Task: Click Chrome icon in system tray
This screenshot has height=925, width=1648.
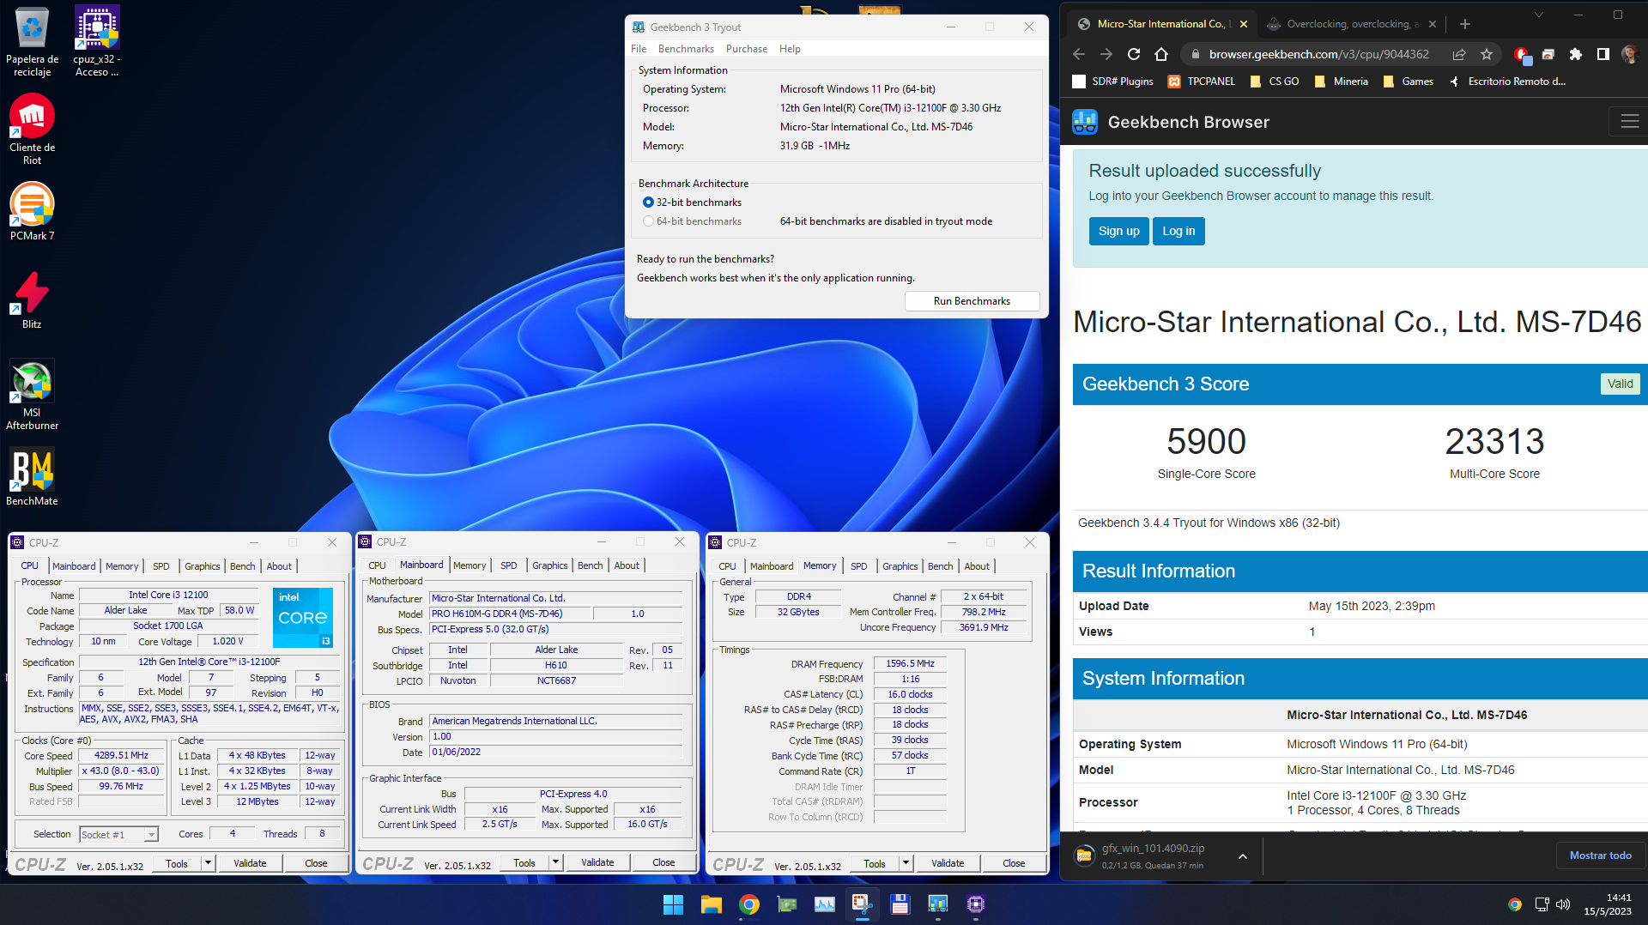Action: (x=1515, y=904)
